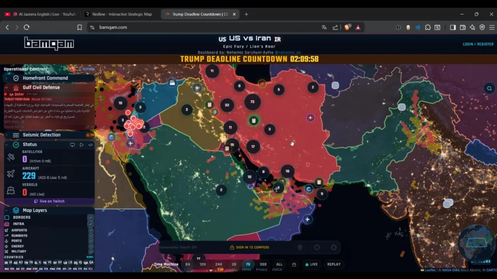Open the Login / Register link
This screenshot has height=279, width=497.
click(x=478, y=44)
